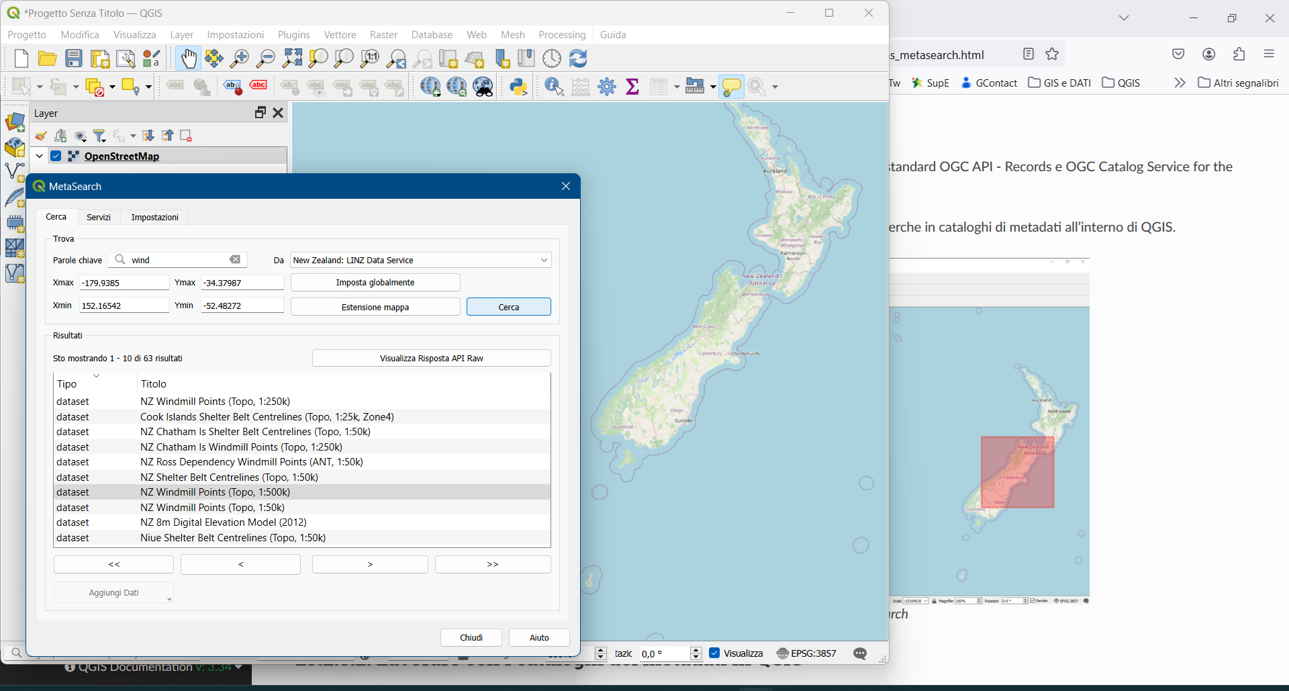This screenshot has height=691, width=1289.
Task: Select the Identify Features tool
Action: (555, 87)
